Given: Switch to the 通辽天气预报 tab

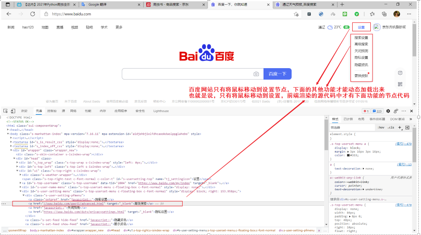Looking at the screenshot, I should pos(305,5).
